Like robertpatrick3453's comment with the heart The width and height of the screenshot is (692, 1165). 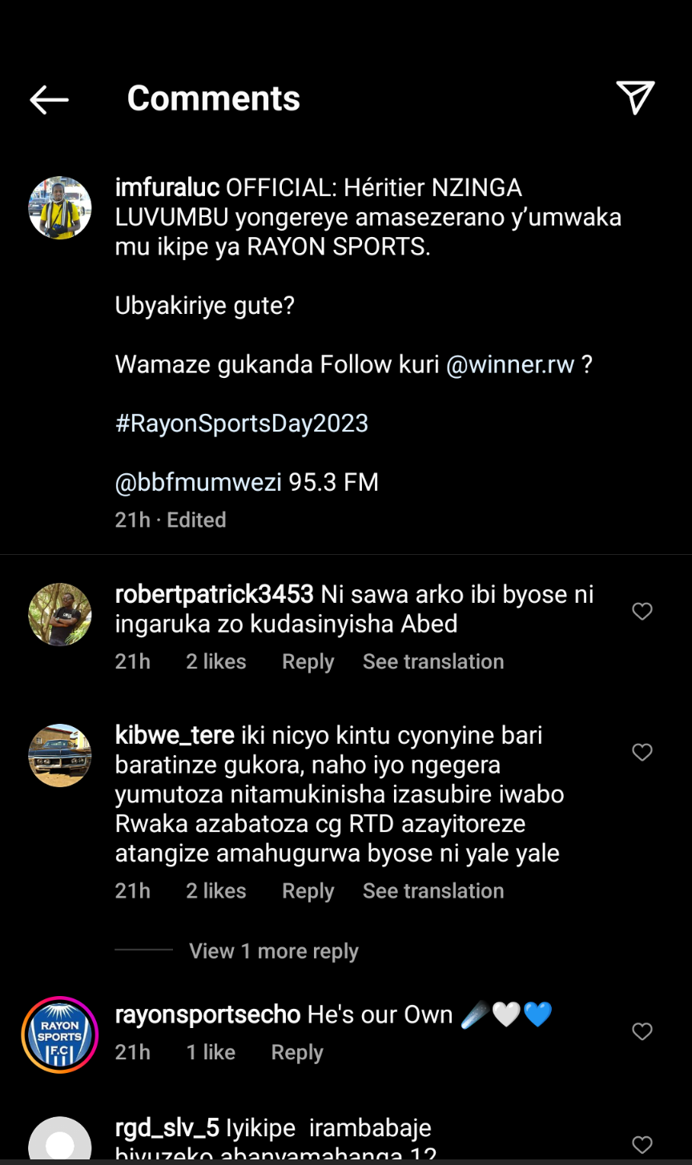[642, 612]
